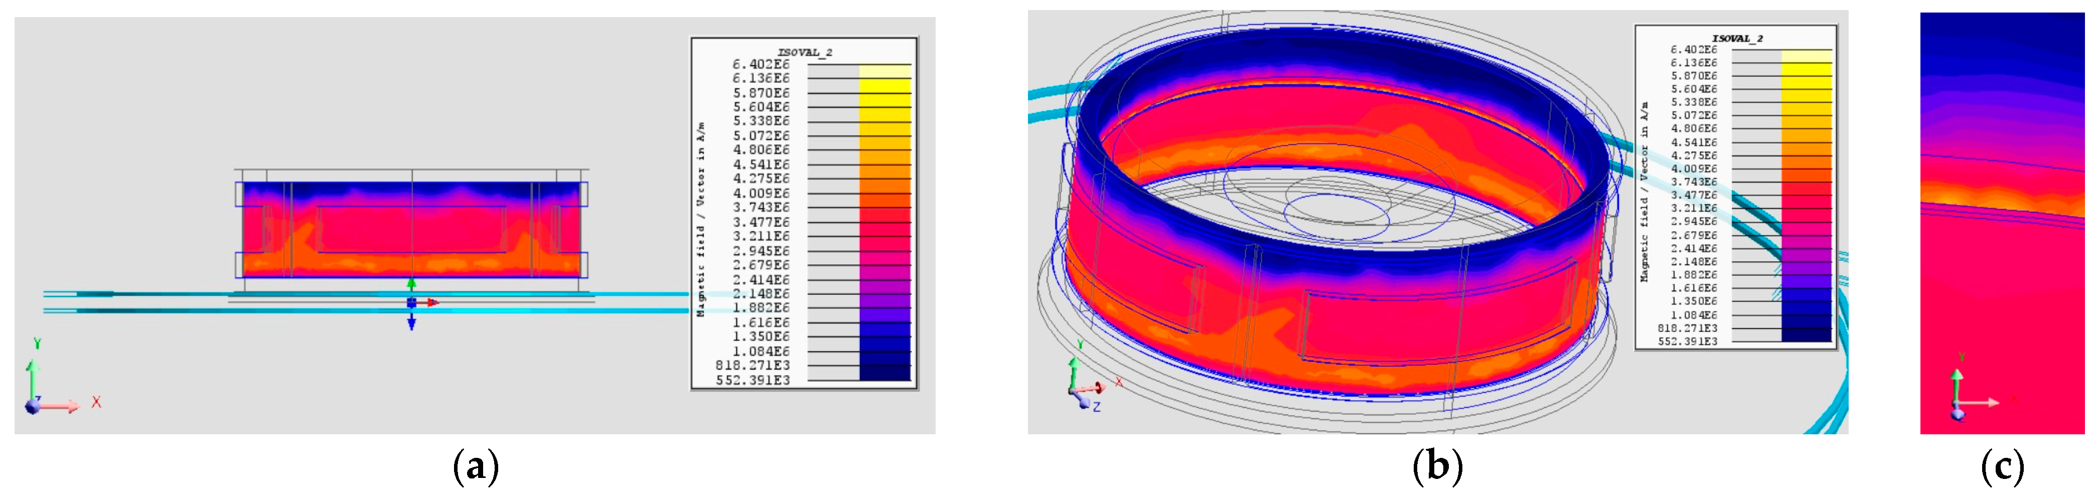Viewport: 2095px width, 497px height.
Task: Click the 1.350E6 value in panel (b) legend
Action: point(1694,301)
